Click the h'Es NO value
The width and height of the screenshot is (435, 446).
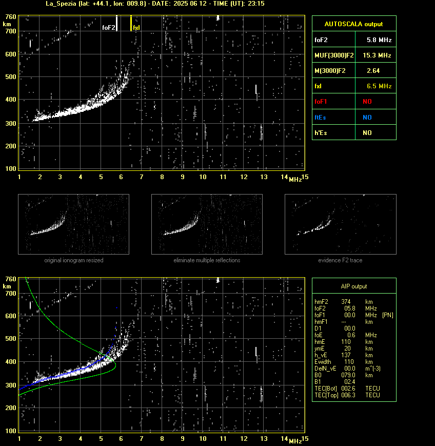click(367, 132)
